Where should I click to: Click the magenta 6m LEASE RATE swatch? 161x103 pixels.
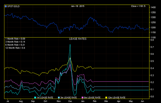pos(82,98)
